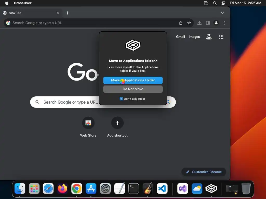Open TextEdit from the Dock
This screenshot has width=266, height=199.
pos(119,189)
